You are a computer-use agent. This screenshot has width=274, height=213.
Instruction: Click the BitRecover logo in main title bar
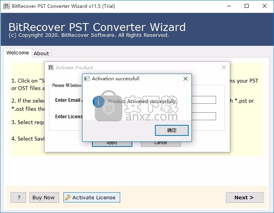click(7, 6)
